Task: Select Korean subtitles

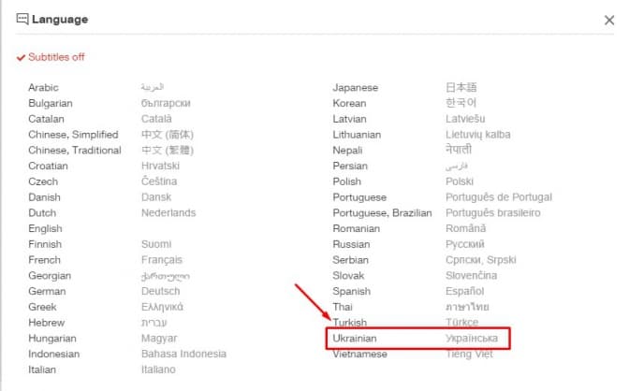Action: click(x=349, y=103)
